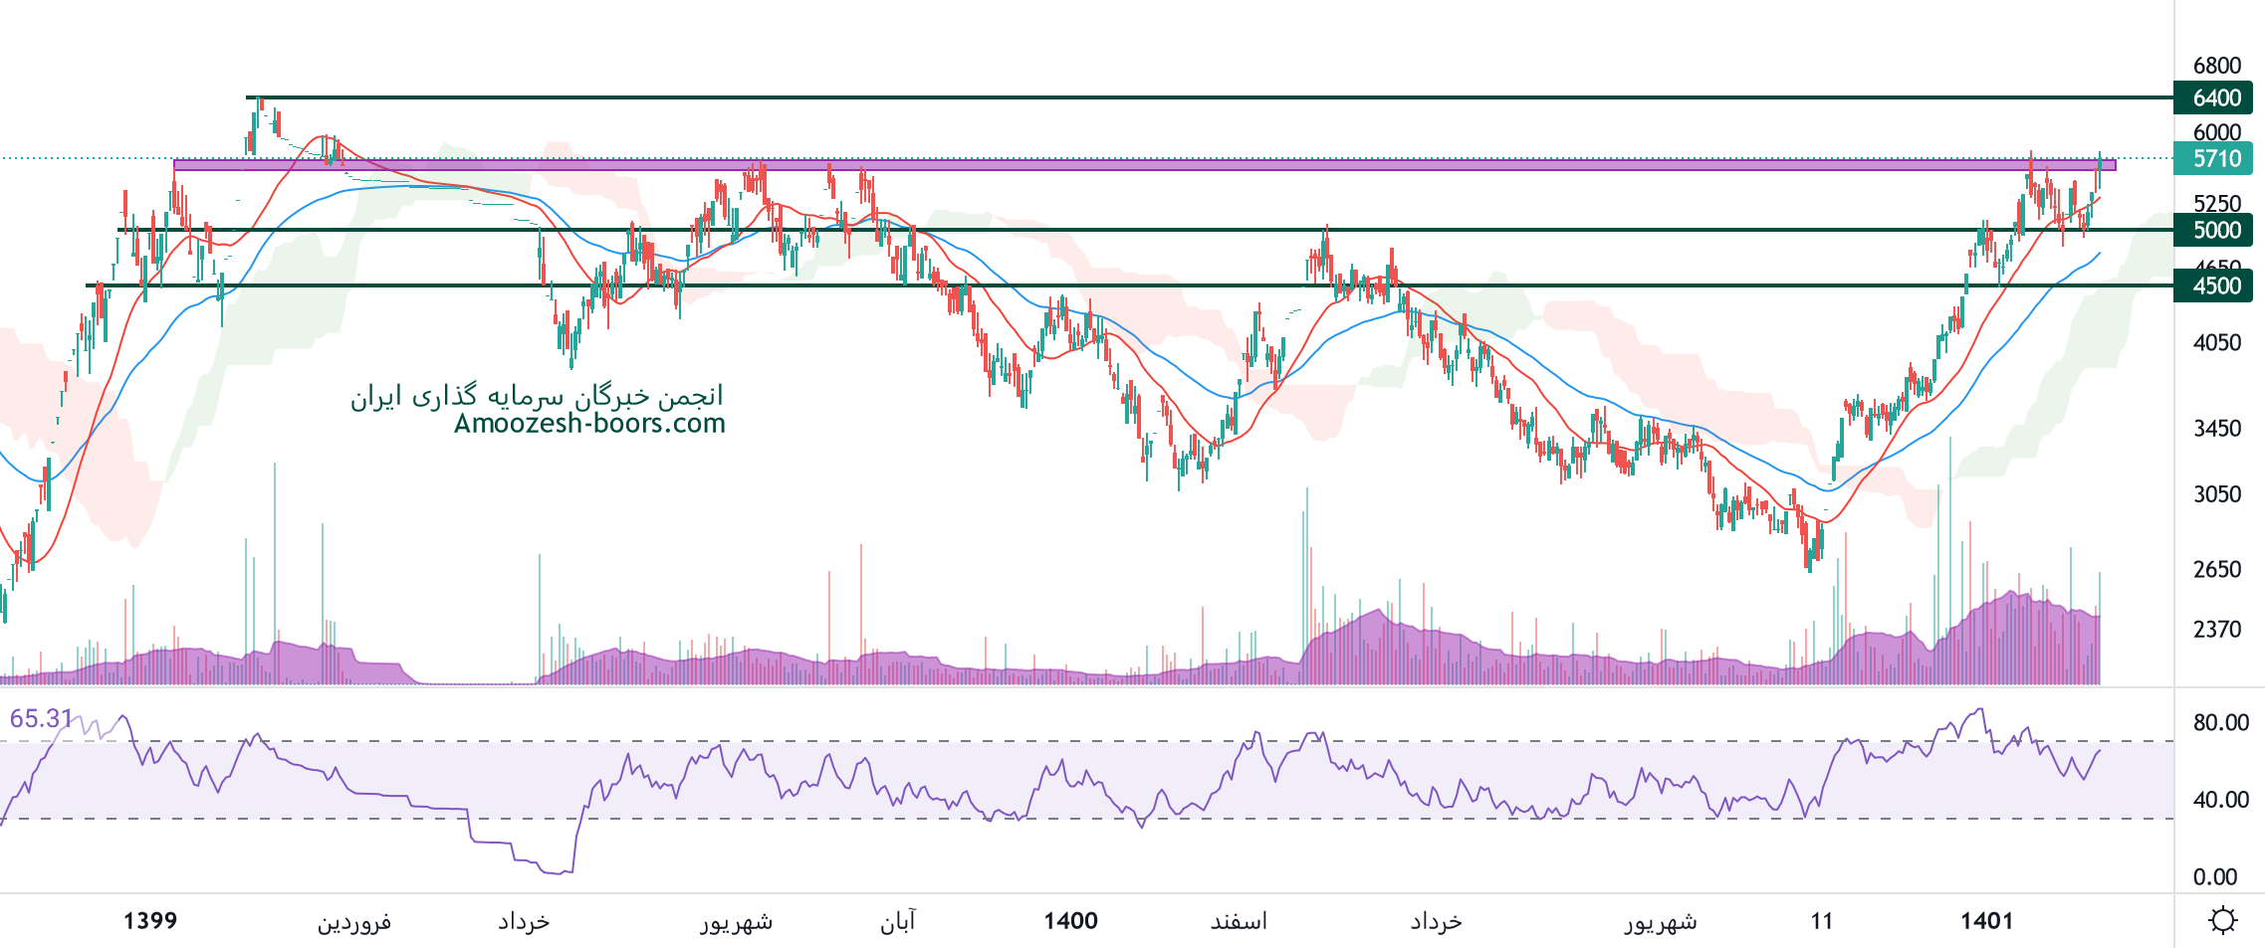Viewport: 2265px width, 948px height.
Task: Select the horizontal line at 6400
Action: pyautogui.click(x=1195, y=97)
